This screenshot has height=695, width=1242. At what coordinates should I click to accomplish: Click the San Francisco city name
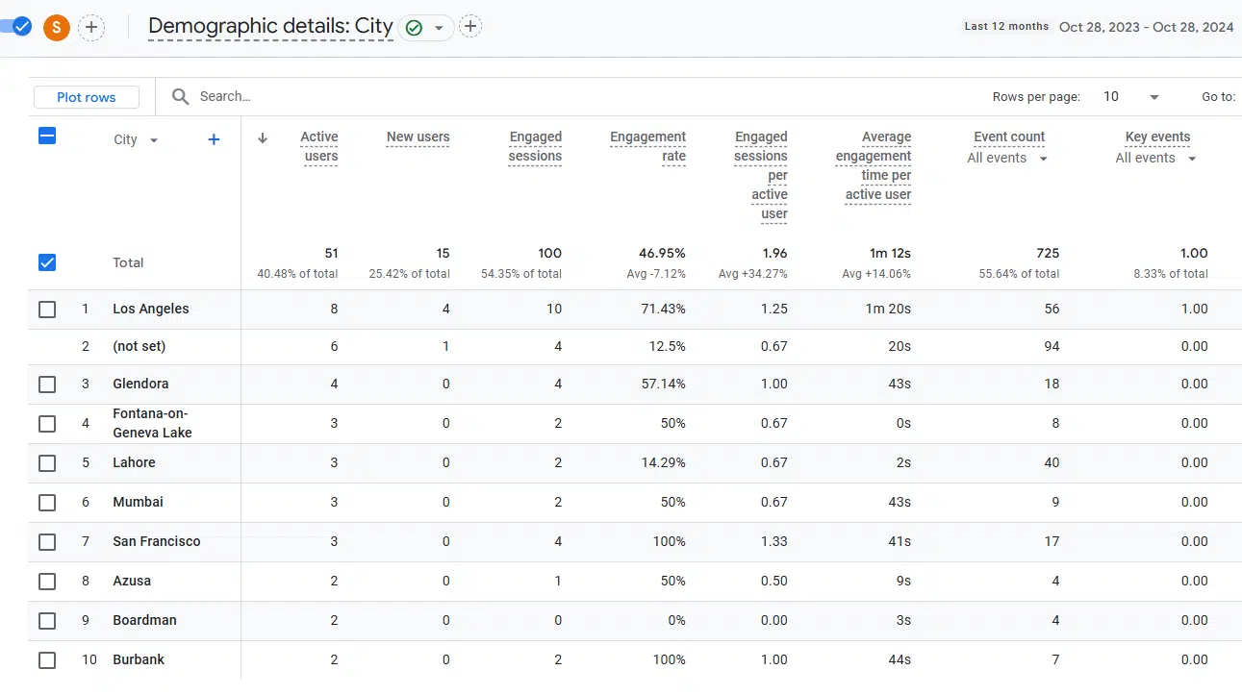coord(157,541)
